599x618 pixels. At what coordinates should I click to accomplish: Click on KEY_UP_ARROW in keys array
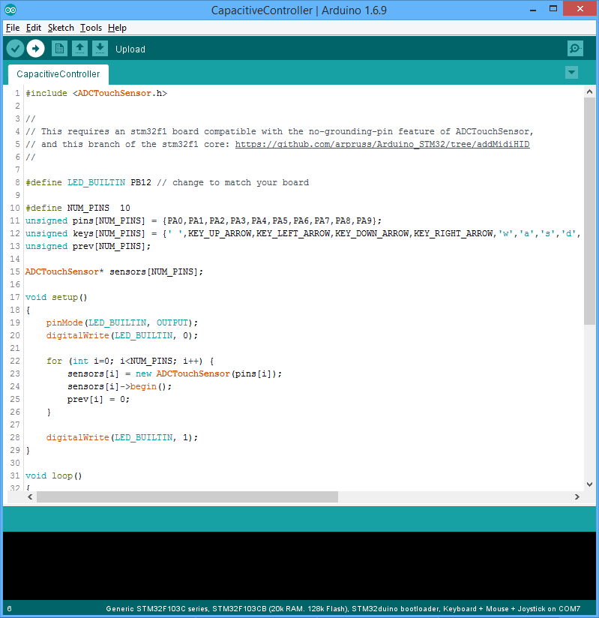[x=220, y=234]
